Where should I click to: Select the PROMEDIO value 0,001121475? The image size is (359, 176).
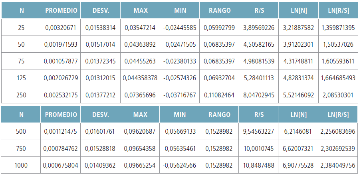pos(61,131)
